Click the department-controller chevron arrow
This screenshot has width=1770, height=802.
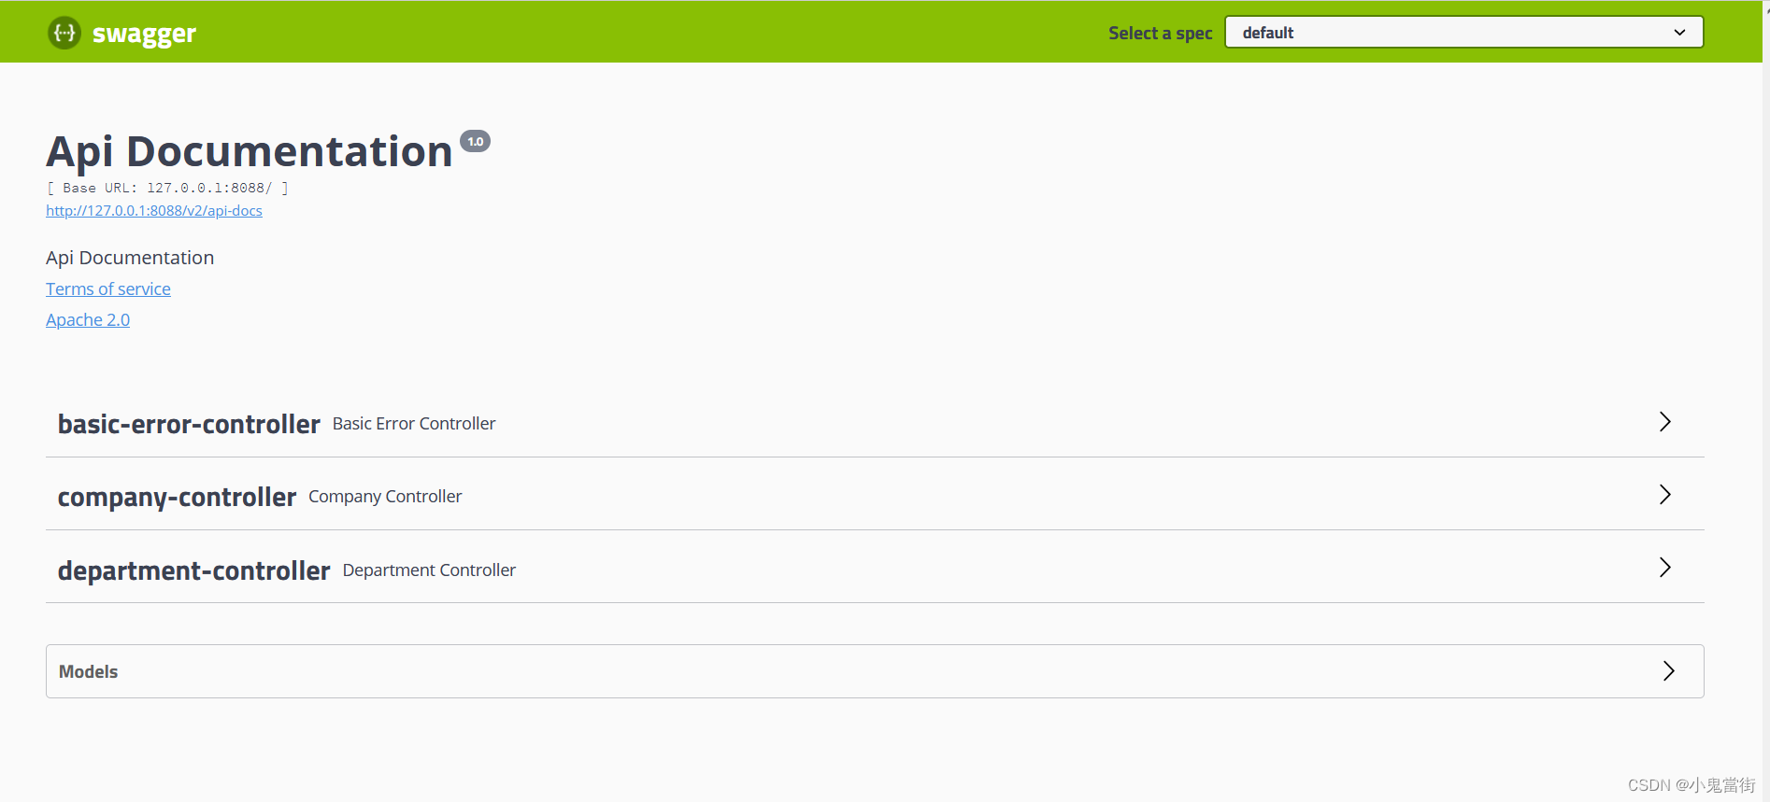[1664, 568]
